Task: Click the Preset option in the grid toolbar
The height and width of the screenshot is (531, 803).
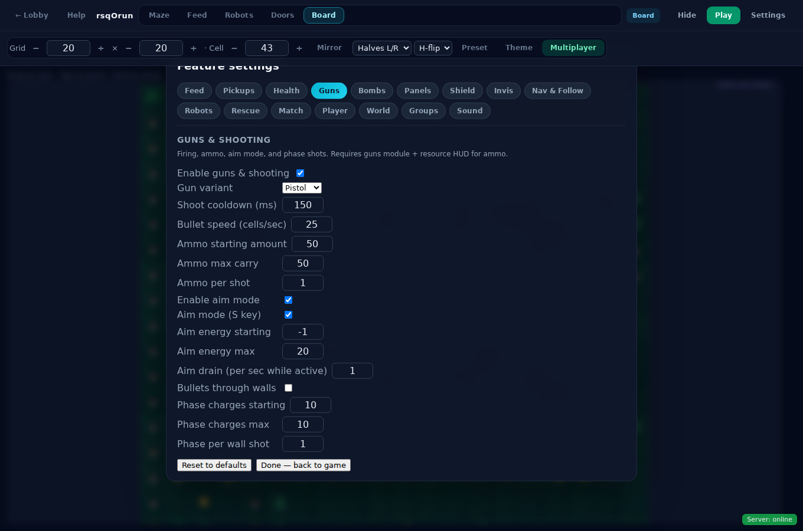Action: click(475, 48)
